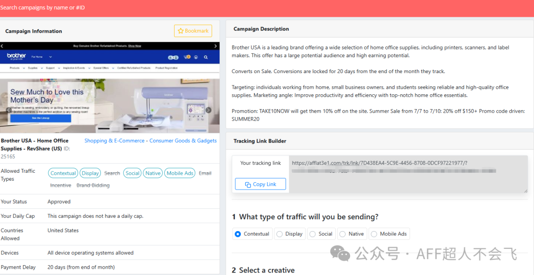Click the Mobile Ads allowed traffic tag
534x275 pixels.
[x=180, y=173]
